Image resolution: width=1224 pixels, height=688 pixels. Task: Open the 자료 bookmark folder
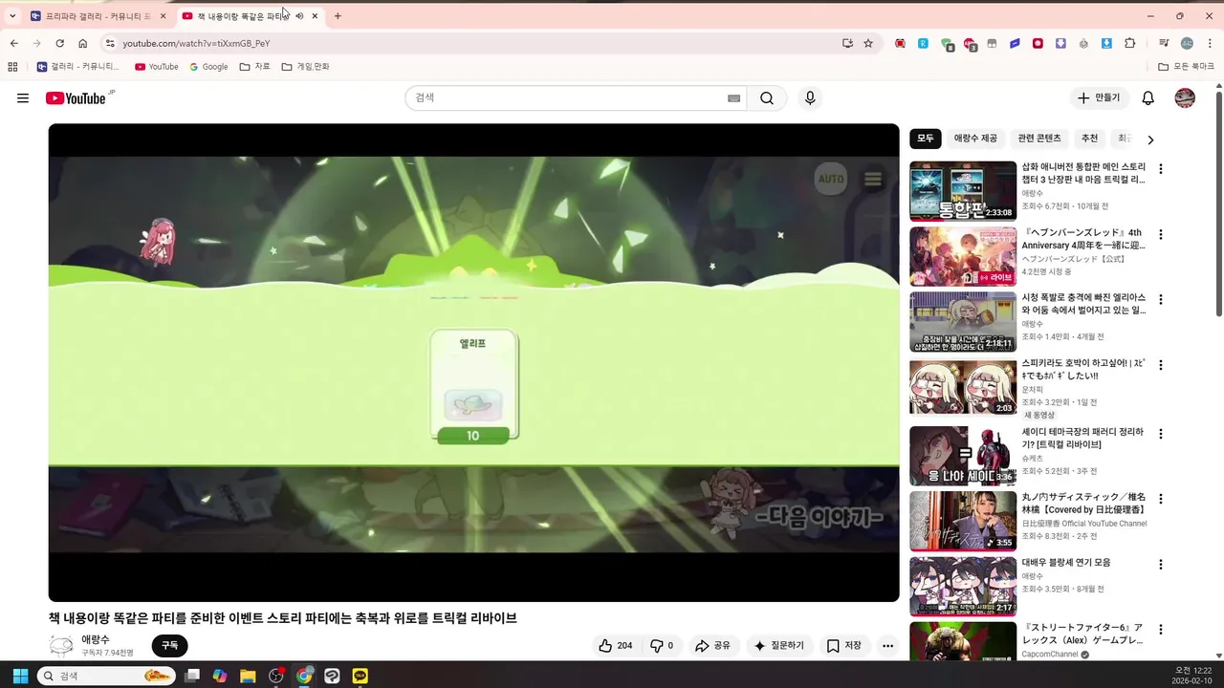(255, 67)
